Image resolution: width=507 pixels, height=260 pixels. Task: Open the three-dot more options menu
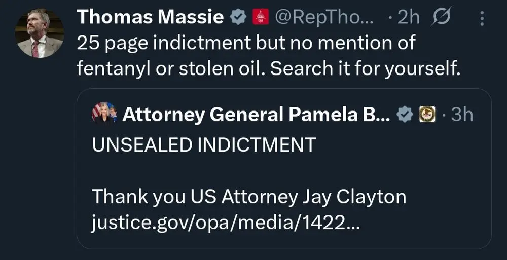[x=481, y=19]
